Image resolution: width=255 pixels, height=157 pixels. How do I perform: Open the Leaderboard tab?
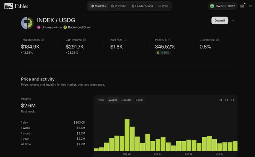tap(142, 6)
